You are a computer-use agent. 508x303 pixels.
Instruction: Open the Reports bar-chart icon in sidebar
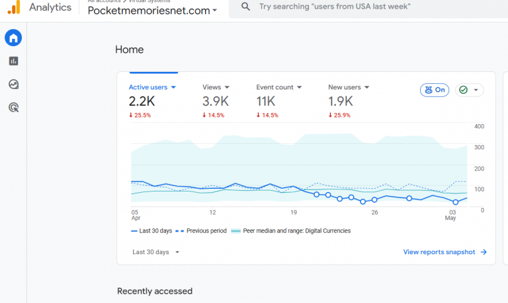point(13,61)
